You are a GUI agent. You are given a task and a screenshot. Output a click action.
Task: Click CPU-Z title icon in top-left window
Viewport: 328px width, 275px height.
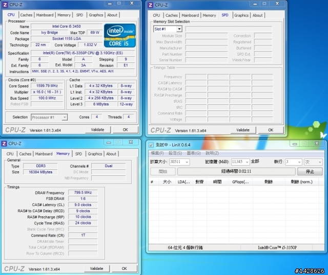(5, 5)
